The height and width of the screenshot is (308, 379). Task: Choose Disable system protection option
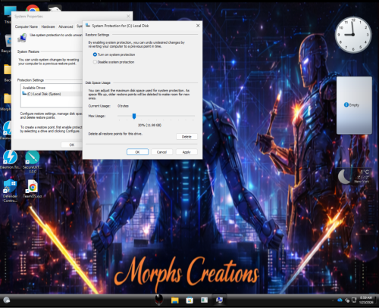[95, 62]
